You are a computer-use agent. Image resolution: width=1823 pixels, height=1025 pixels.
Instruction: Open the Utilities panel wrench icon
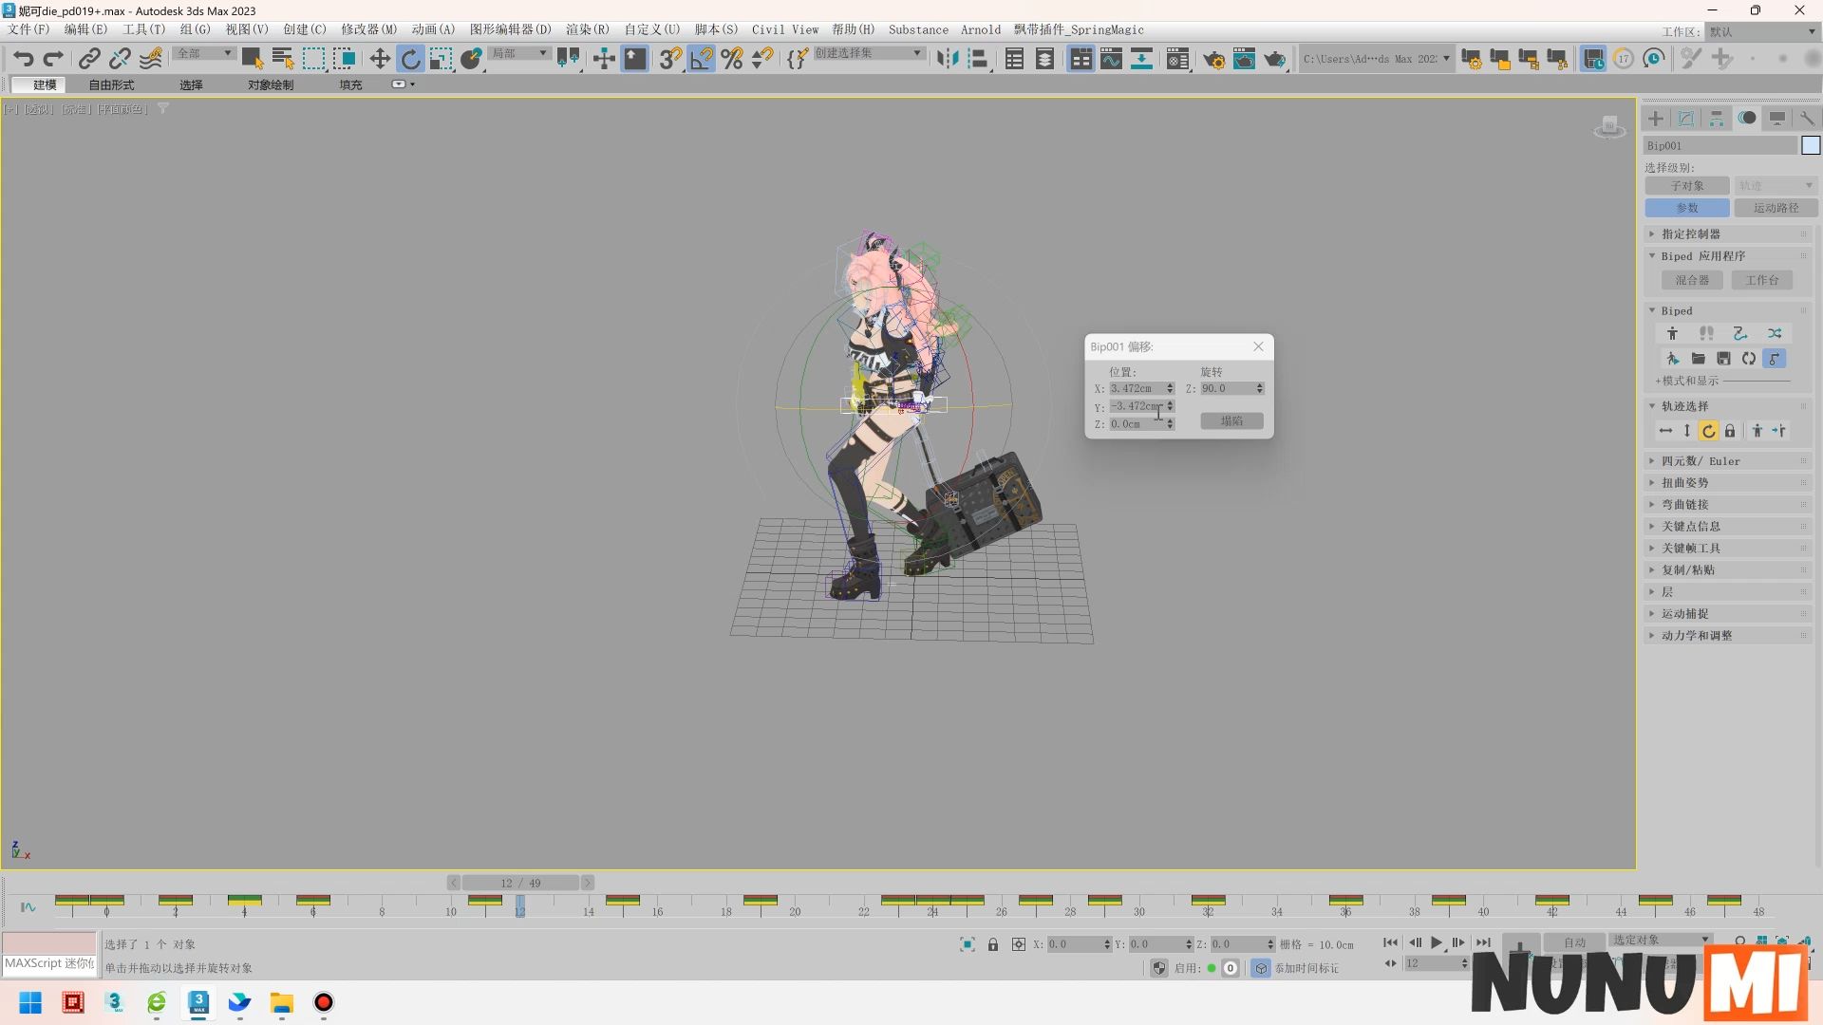(x=1808, y=118)
